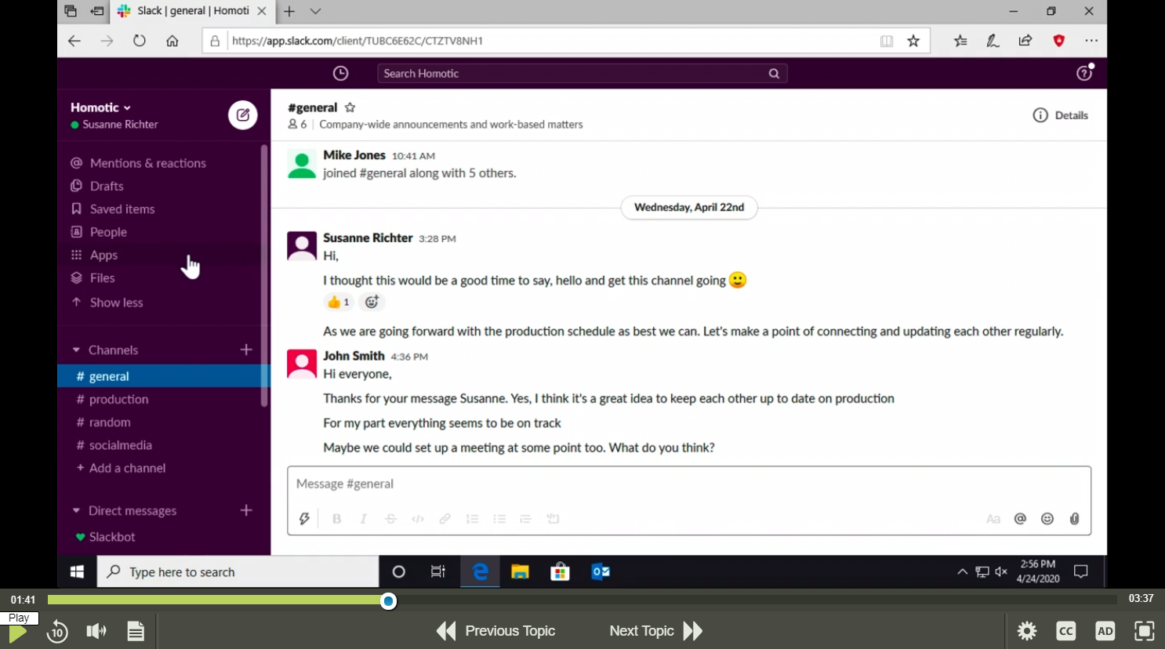Screen dimensions: 1165x649
Task: Open the channel Details panel
Action: (1061, 114)
